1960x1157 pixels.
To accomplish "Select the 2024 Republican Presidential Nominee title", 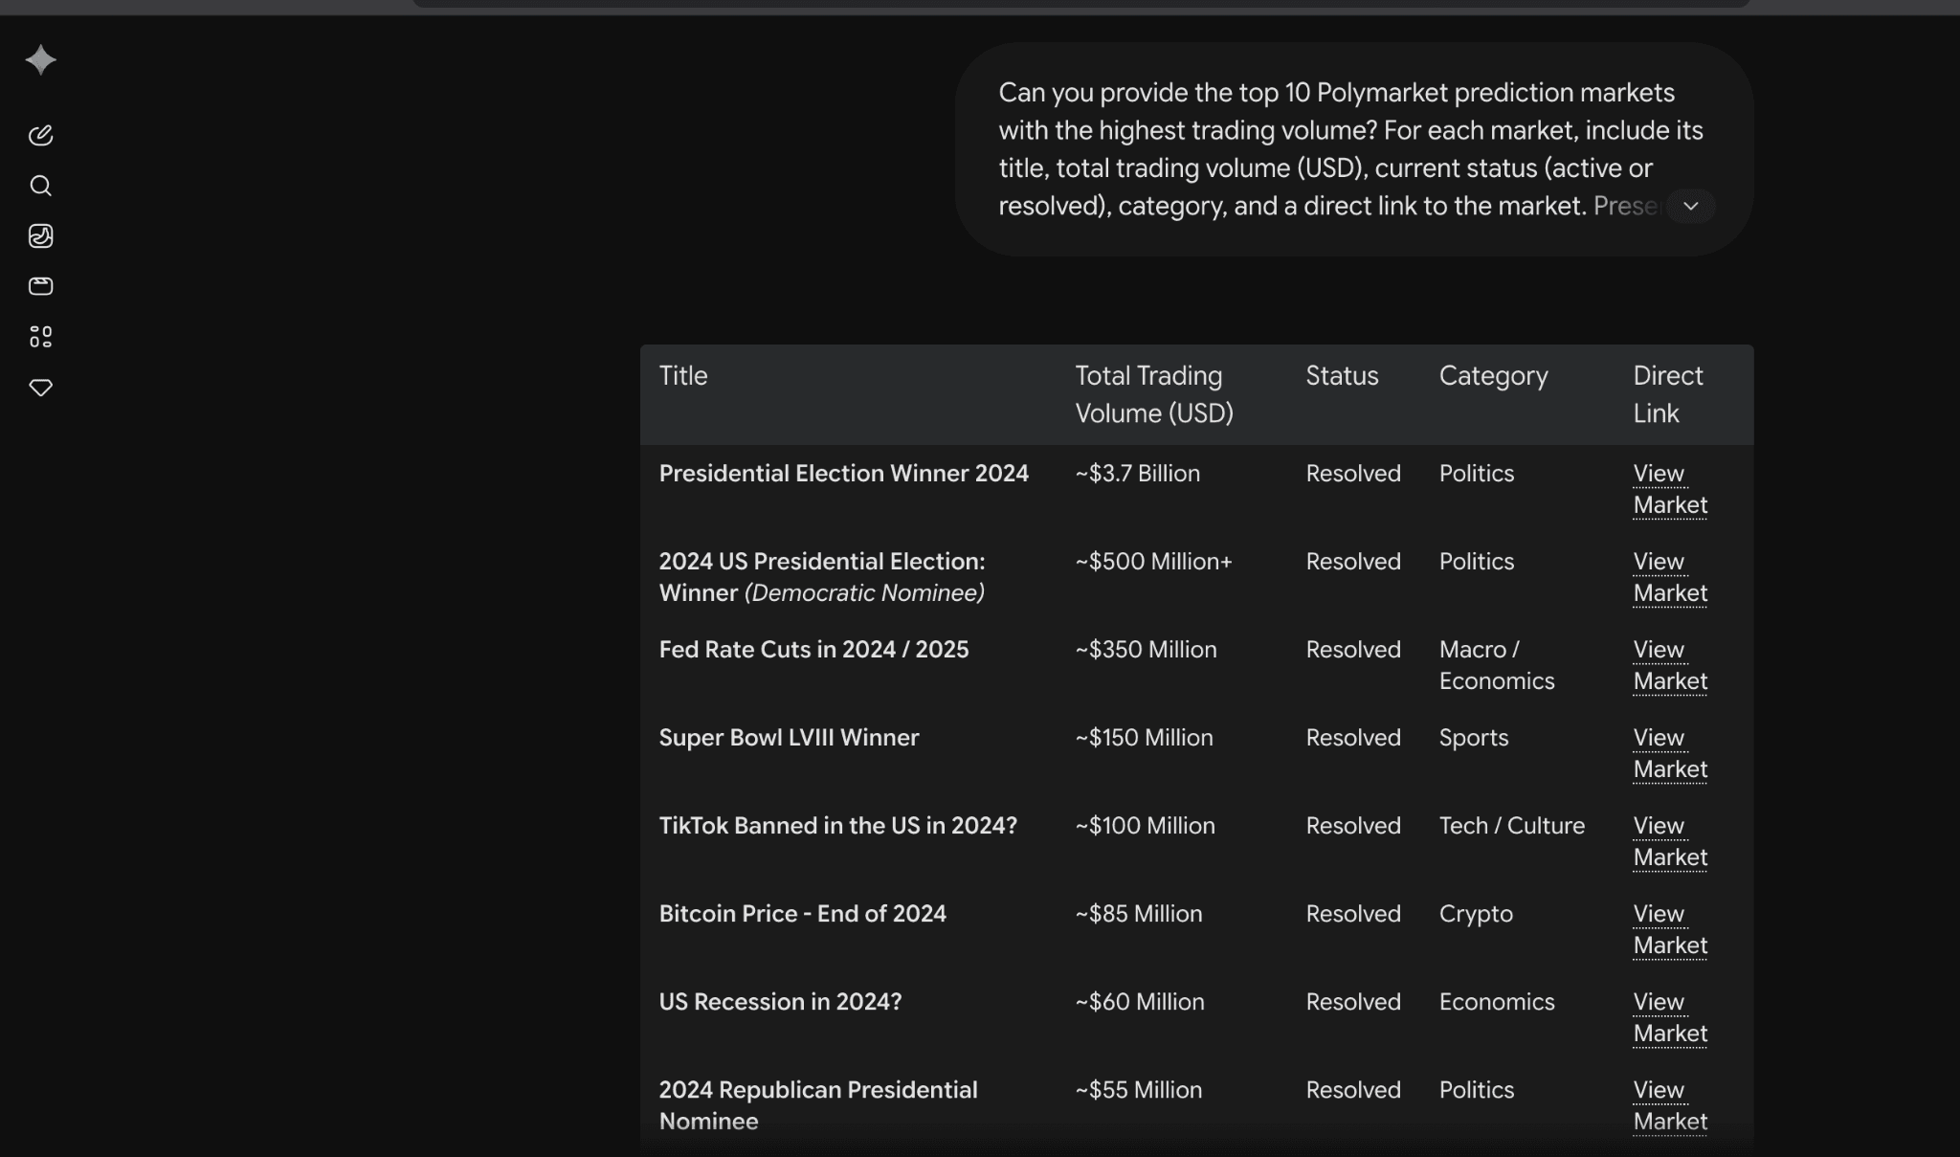I will pos(818,1105).
